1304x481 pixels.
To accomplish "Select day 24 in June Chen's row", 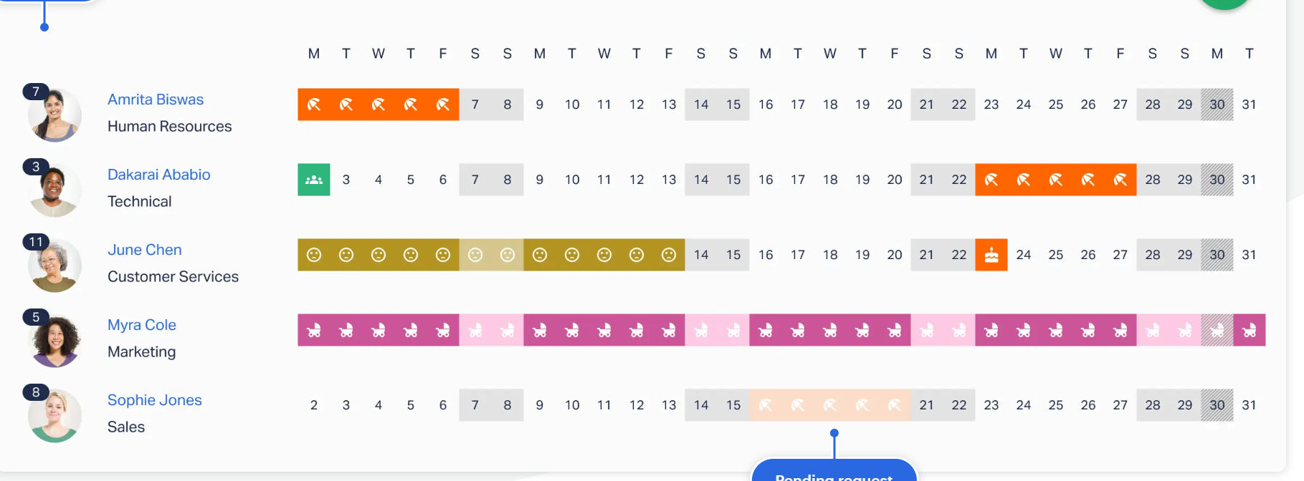I will click(1024, 255).
